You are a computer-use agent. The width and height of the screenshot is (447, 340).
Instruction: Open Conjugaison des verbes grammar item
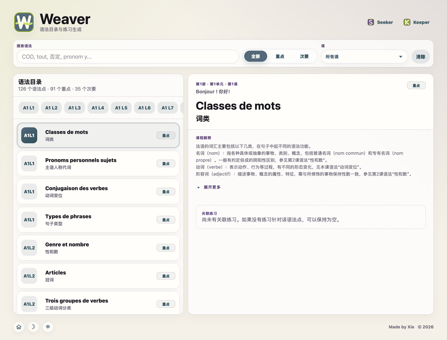[98, 192]
